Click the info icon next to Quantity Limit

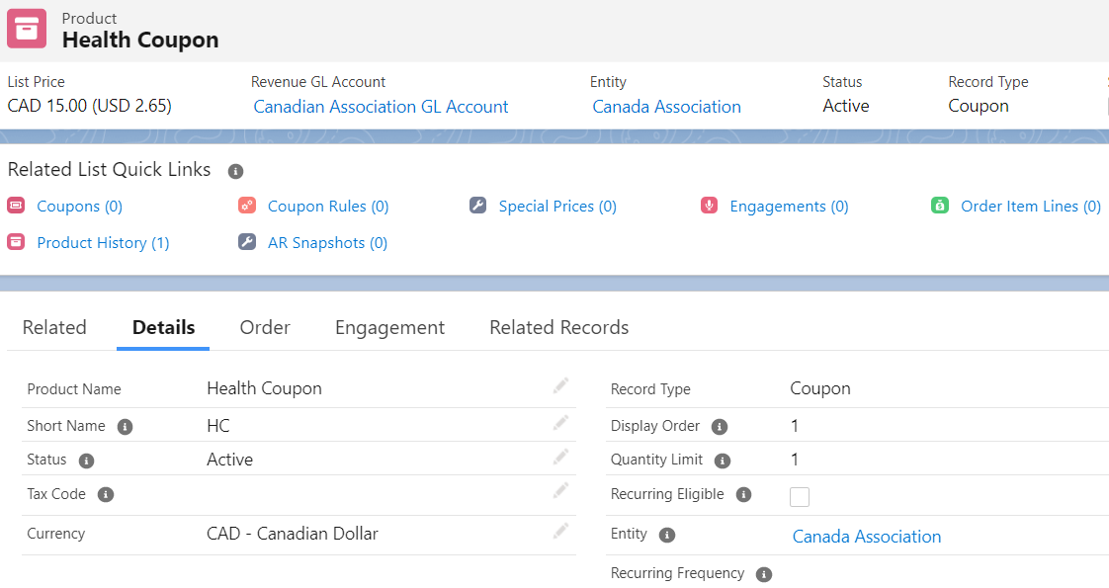click(x=723, y=461)
